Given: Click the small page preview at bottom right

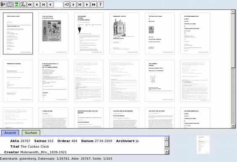Looking at the screenshot, I should [x=203, y=145].
